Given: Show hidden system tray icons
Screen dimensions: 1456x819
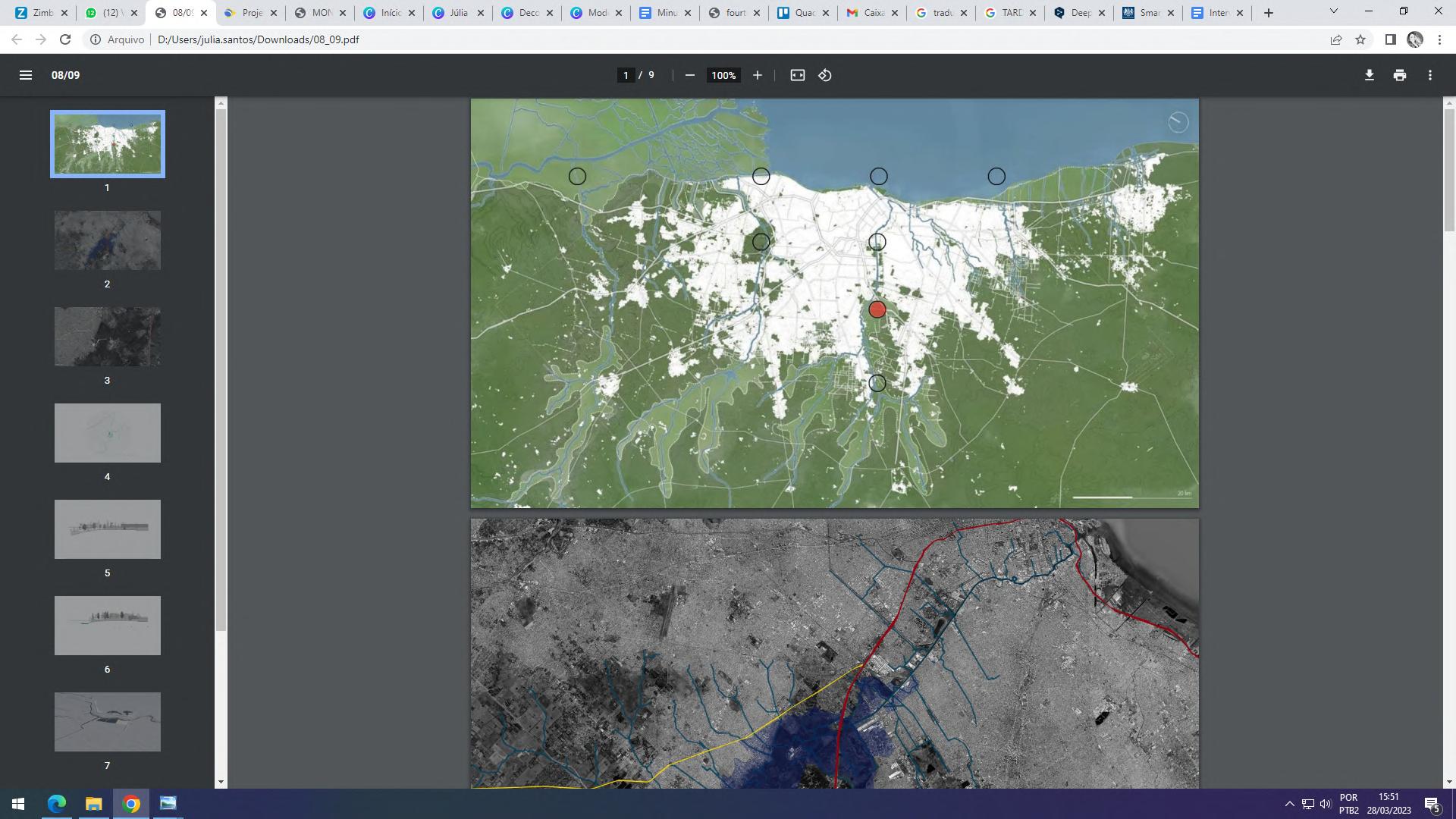Looking at the screenshot, I should coord(1289,804).
